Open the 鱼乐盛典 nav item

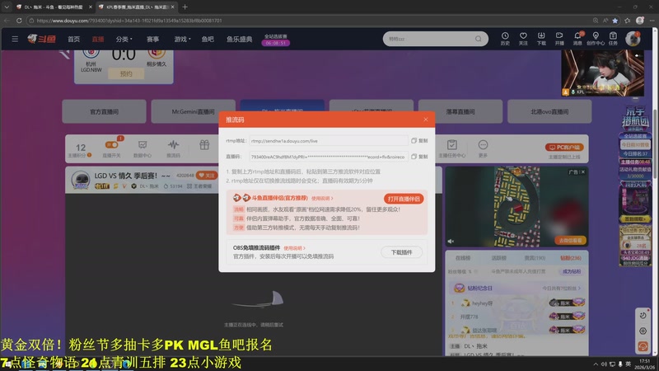[x=239, y=39]
